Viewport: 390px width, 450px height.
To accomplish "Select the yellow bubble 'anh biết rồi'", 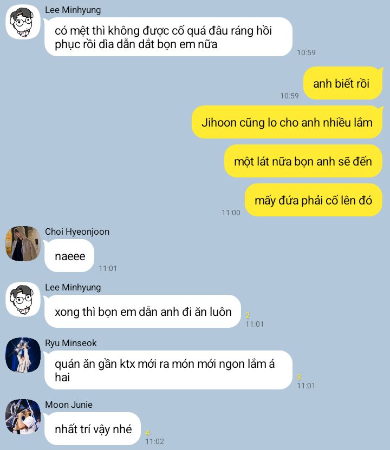I will 343,83.
